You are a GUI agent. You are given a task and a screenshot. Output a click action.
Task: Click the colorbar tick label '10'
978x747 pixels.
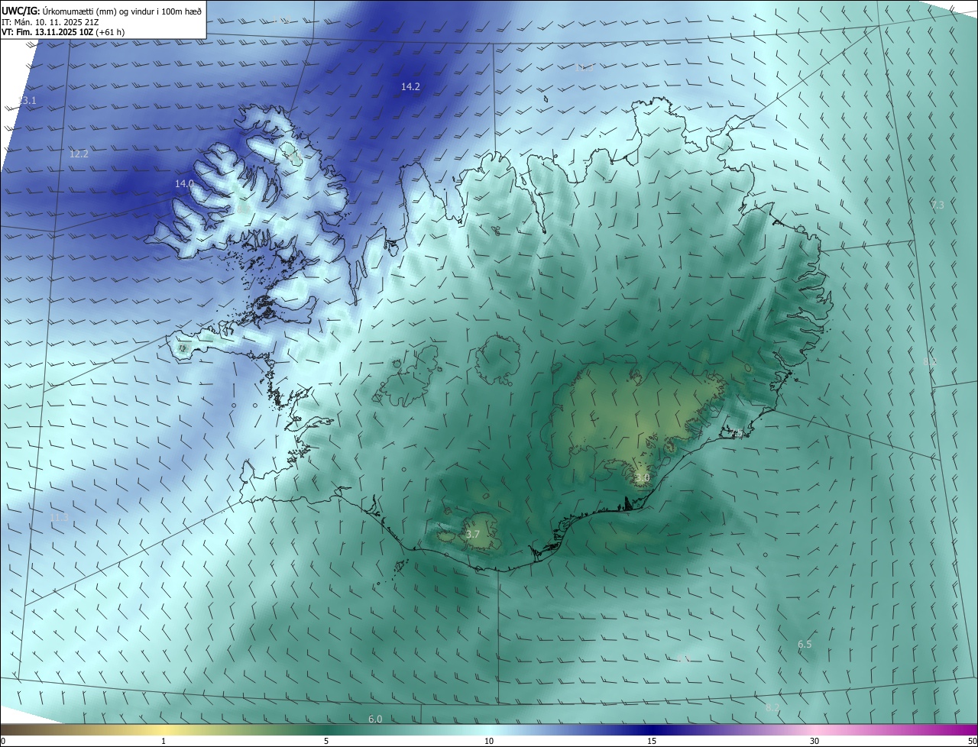coord(489,741)
